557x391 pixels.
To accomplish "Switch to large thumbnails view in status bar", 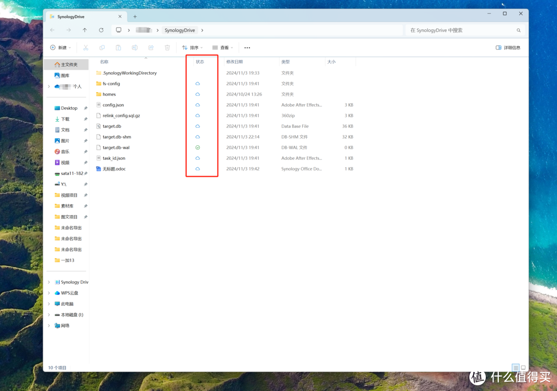I will pyautogui.click(x=523, y=368).
